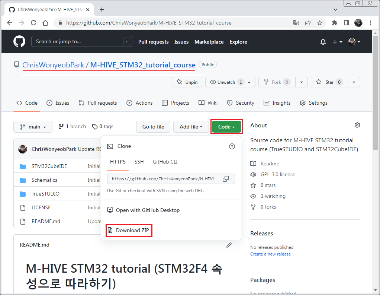Open a new browser tab

102,10
